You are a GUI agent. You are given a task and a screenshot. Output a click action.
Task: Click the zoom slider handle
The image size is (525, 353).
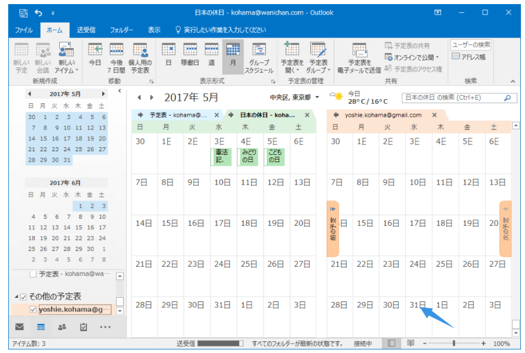pos(453,343)
